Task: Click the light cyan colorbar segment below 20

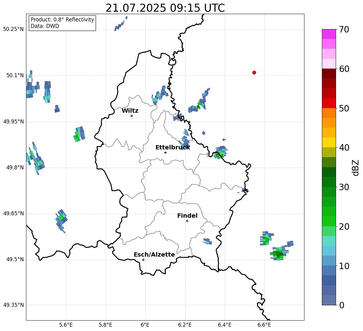Action: [x=329, y=241]
